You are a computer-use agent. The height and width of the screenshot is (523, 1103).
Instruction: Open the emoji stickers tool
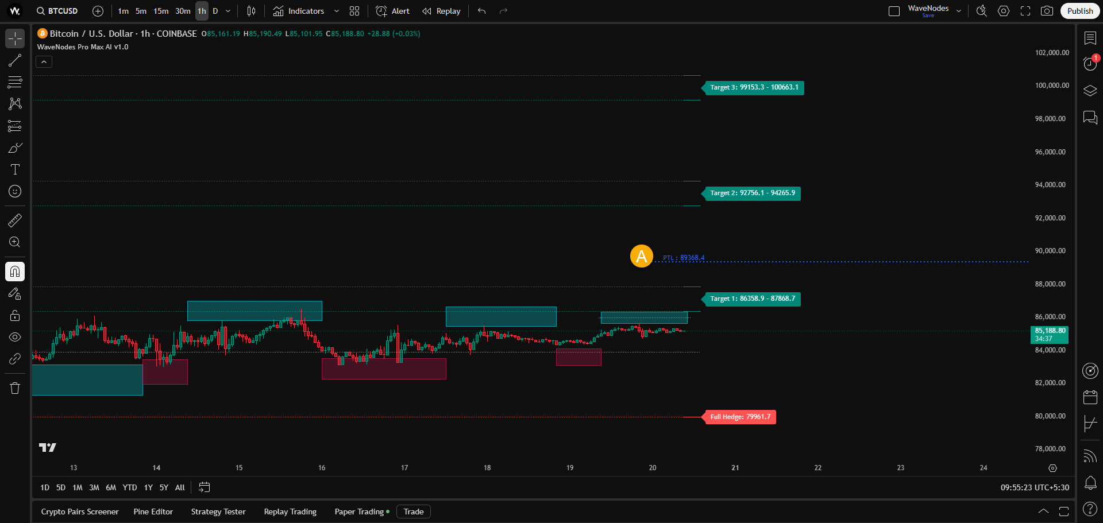coord(14,191)
